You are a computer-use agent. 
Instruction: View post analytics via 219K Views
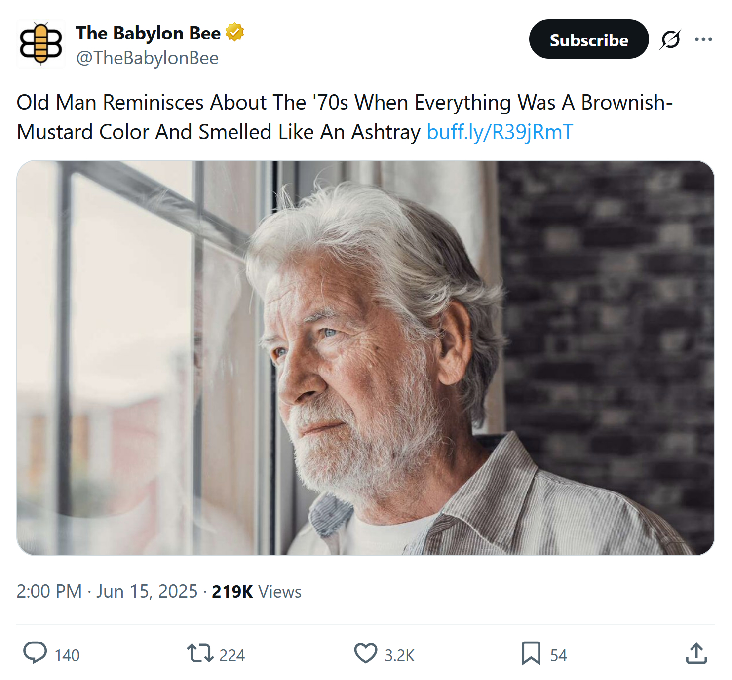[257, 591]
